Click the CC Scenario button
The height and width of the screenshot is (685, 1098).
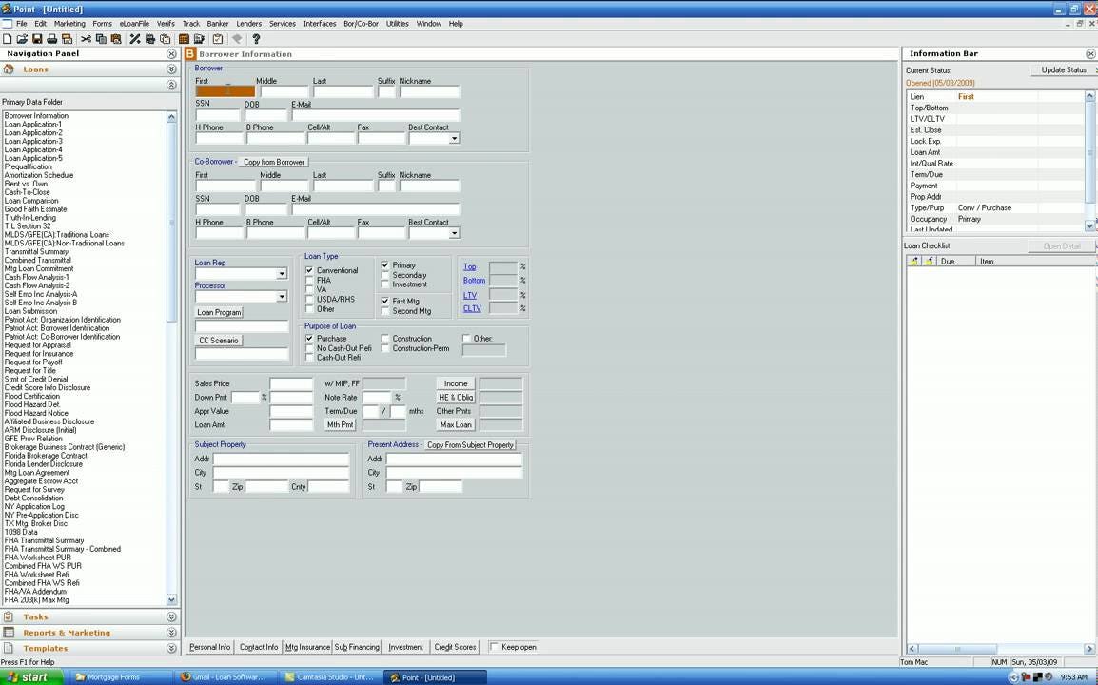[x=219, y=341]
